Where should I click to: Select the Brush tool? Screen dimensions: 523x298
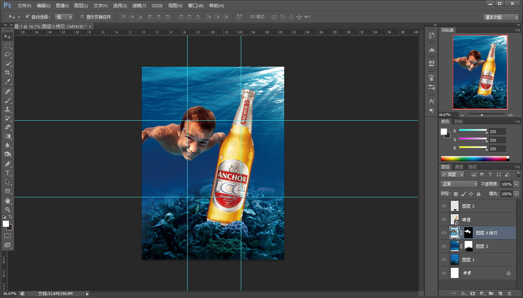(8, 100)
